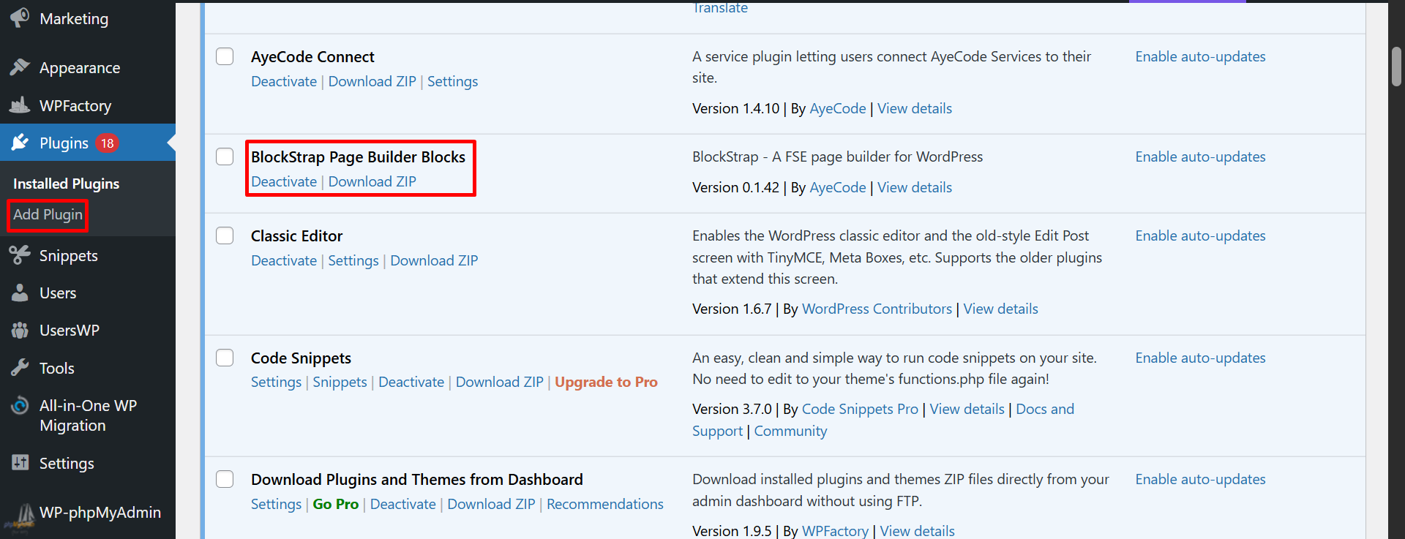
Task: Select the BlockStrap Page Builder Blocks checkbox
Action: coord(225,157)
